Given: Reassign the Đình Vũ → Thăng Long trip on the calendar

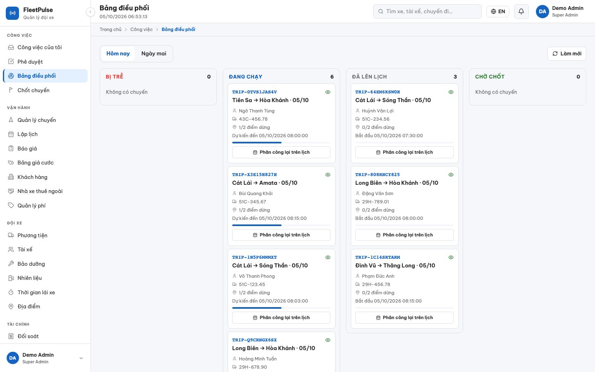Looking at the screenshot, I should tap(405, 318).
